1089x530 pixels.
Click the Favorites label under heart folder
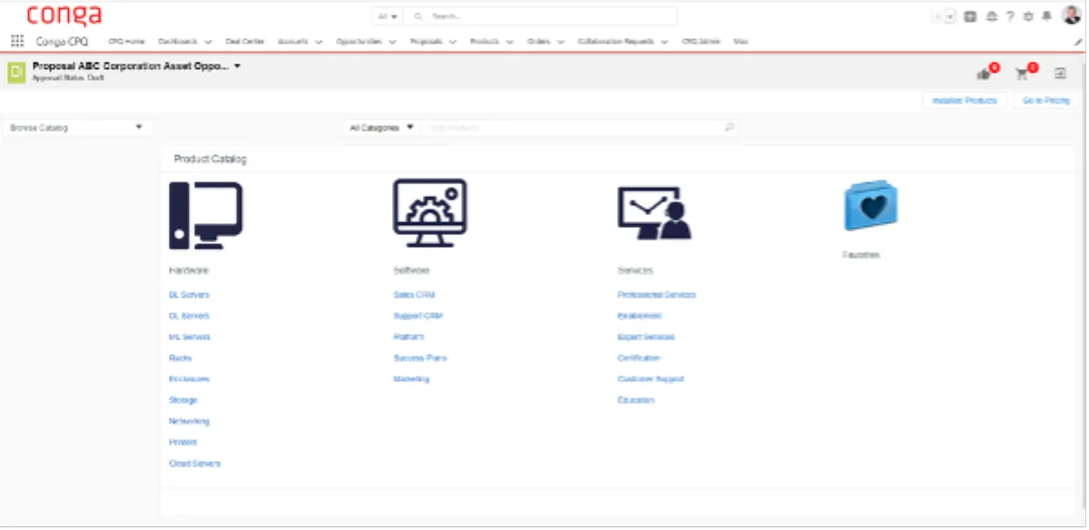pyautogui.click(x=860, y=255)
